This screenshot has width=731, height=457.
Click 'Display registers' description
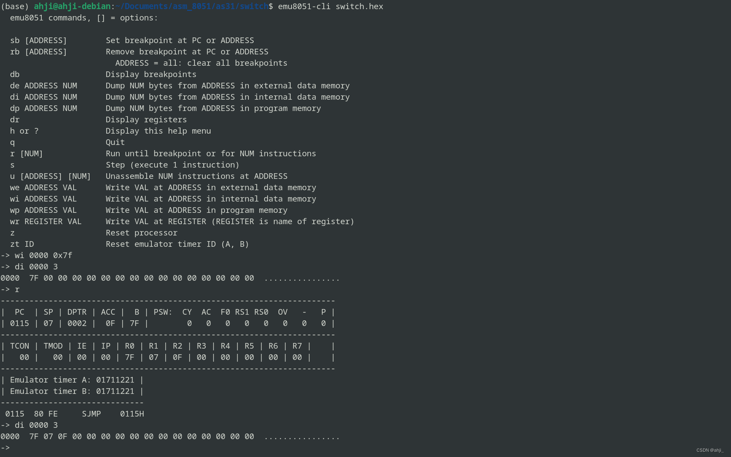[x=146, y=120]
